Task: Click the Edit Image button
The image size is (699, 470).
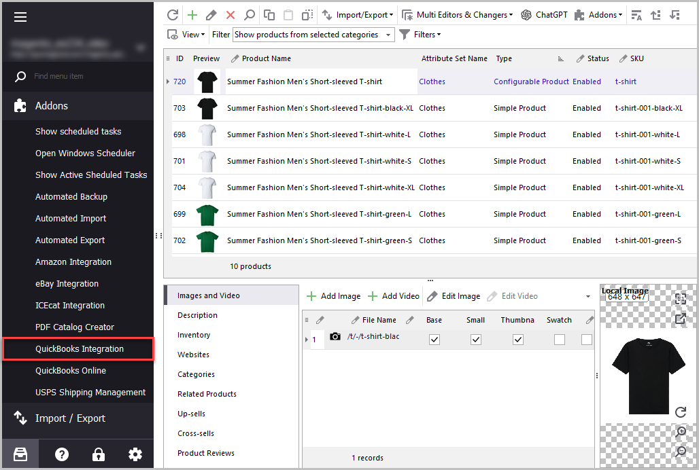Action: (454, 296)
